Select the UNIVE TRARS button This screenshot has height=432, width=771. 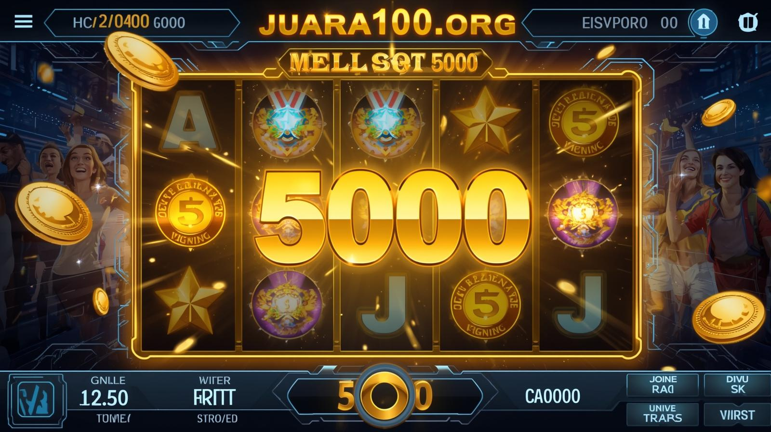pos(663,414)
